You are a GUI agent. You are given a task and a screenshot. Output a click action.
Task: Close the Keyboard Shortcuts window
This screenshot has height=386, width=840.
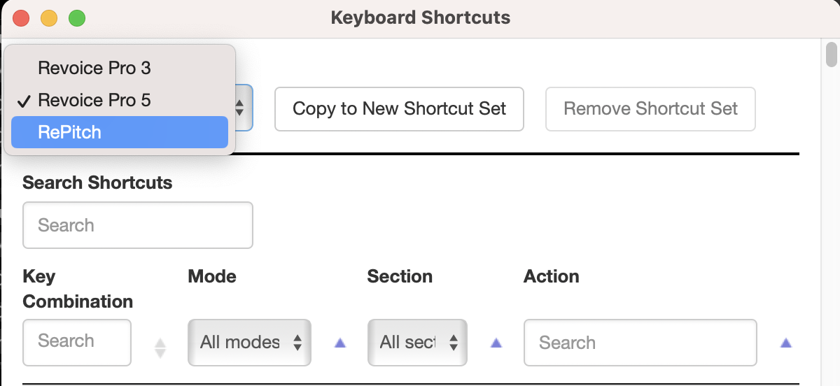coord(21,18)
